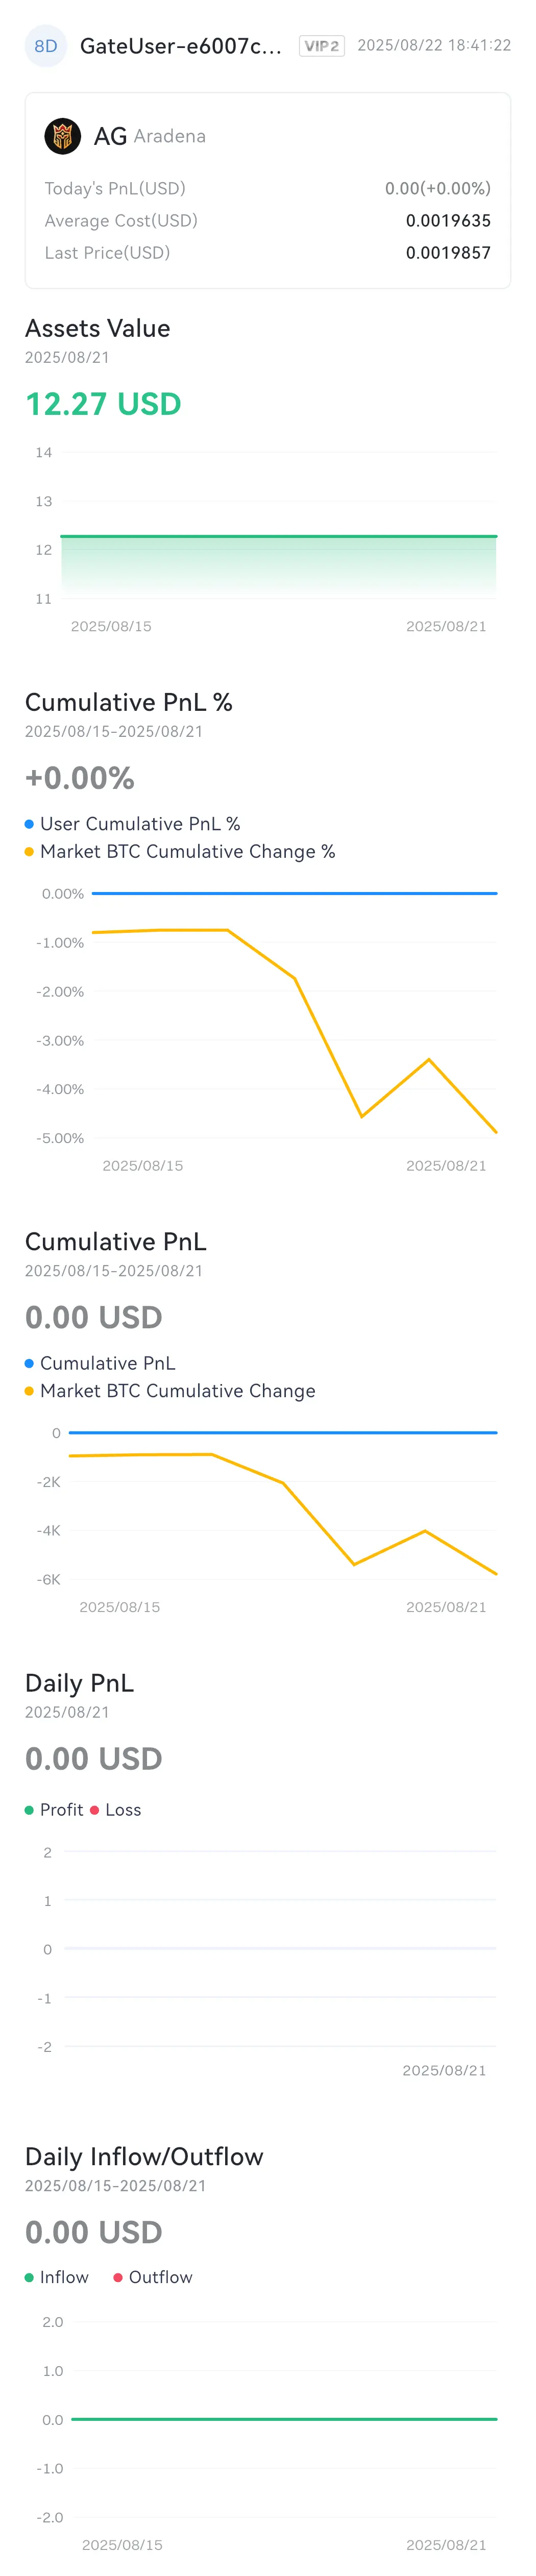Click the 8D user avatar badge
This screenshot has height=2576, width=536.
coord(45,46)
